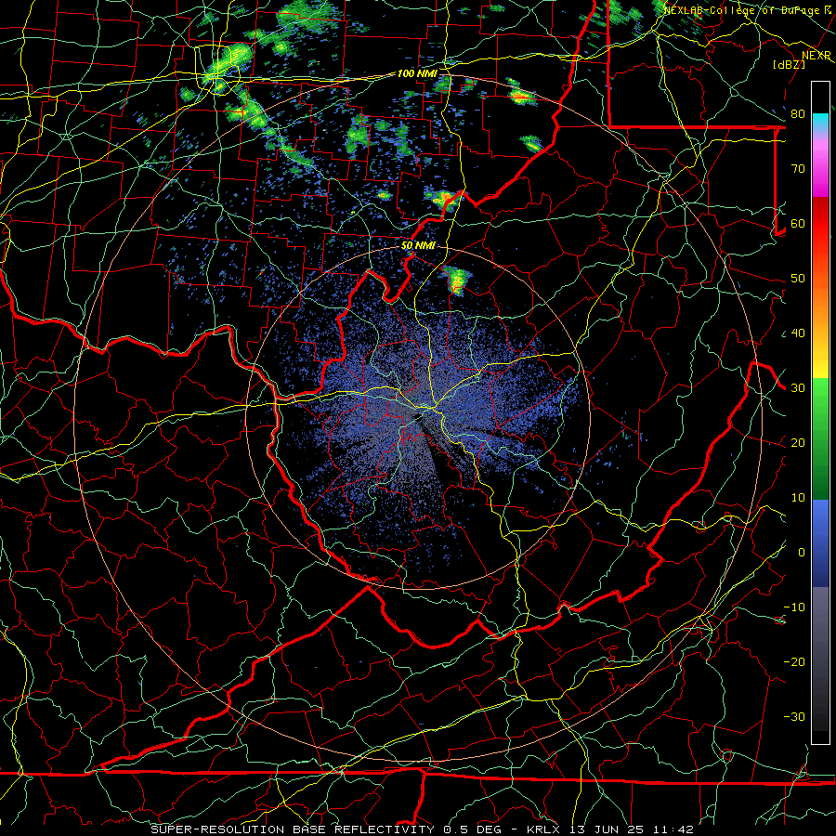Viewport: 836px width, 836px height.
Task: Click the 60 value on the dBZ scale
Action: coord(798,224)
